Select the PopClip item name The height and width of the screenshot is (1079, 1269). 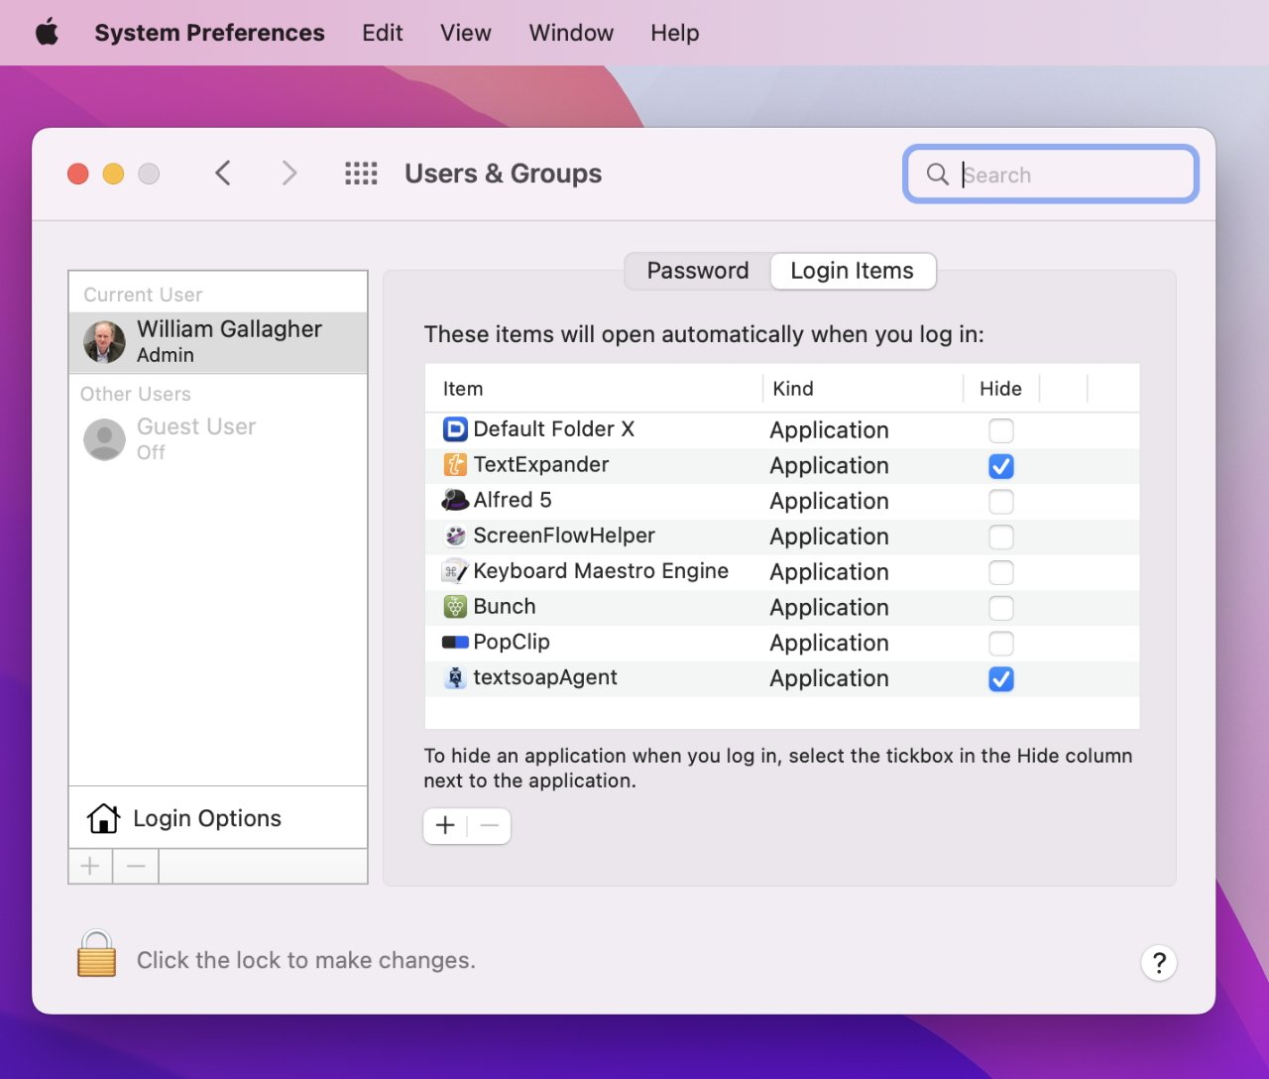click(512, 643)
